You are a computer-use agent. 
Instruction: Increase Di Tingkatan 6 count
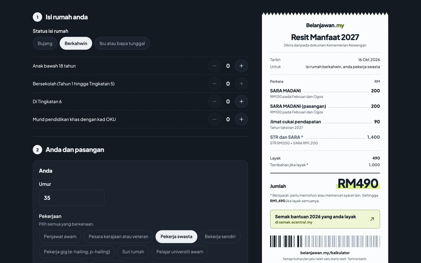click(x=241, y=102)
